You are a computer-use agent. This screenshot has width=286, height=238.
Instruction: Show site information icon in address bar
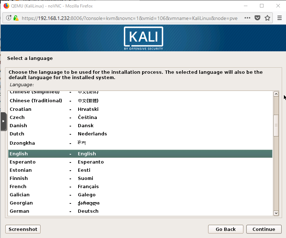(x=9, y=18)
